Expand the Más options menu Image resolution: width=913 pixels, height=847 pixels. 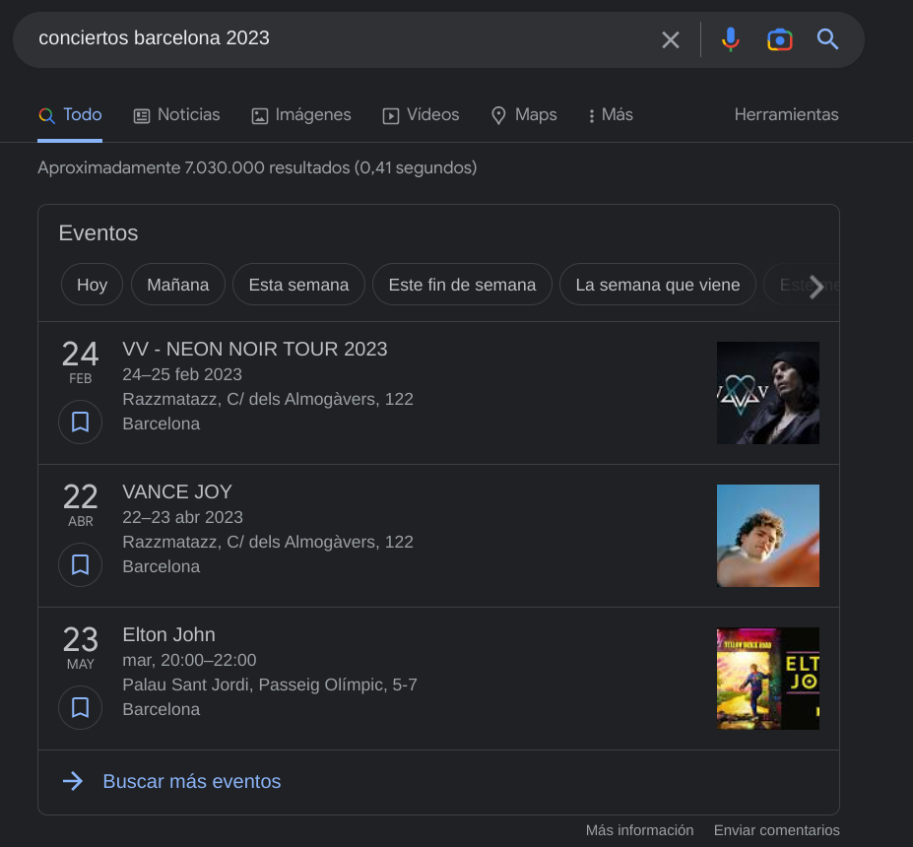pyautogui.click(x=611, y=114)
